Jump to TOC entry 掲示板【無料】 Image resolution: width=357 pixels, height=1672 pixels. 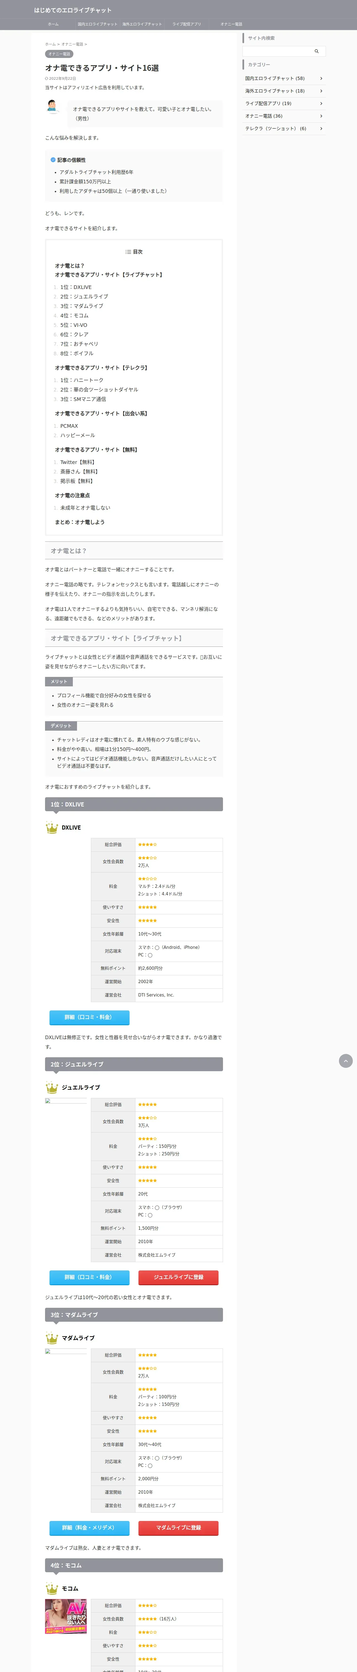(x=76, y=481)
